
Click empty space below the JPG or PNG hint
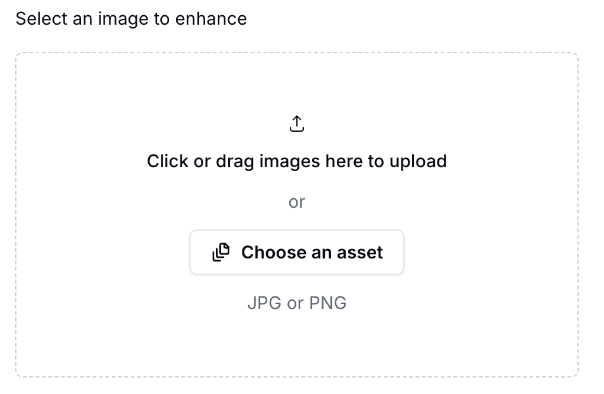coord(297,345)
